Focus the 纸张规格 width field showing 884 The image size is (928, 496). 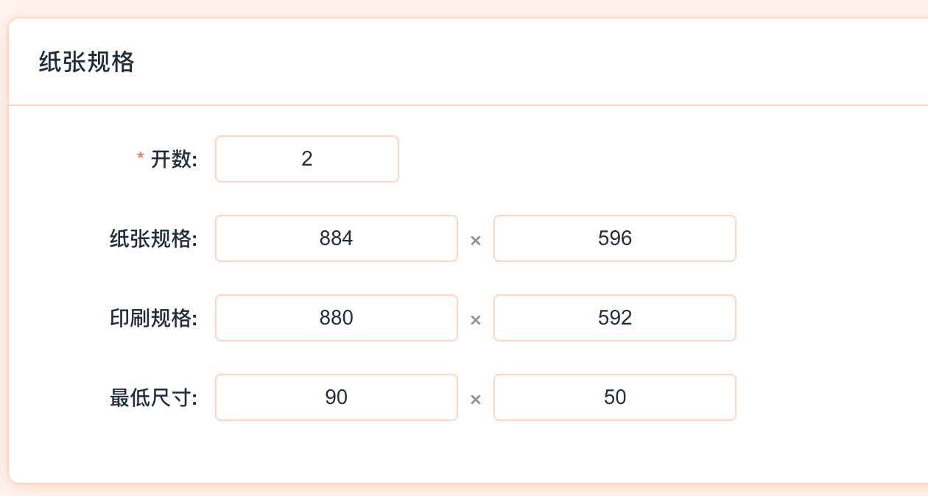[337, 238]
